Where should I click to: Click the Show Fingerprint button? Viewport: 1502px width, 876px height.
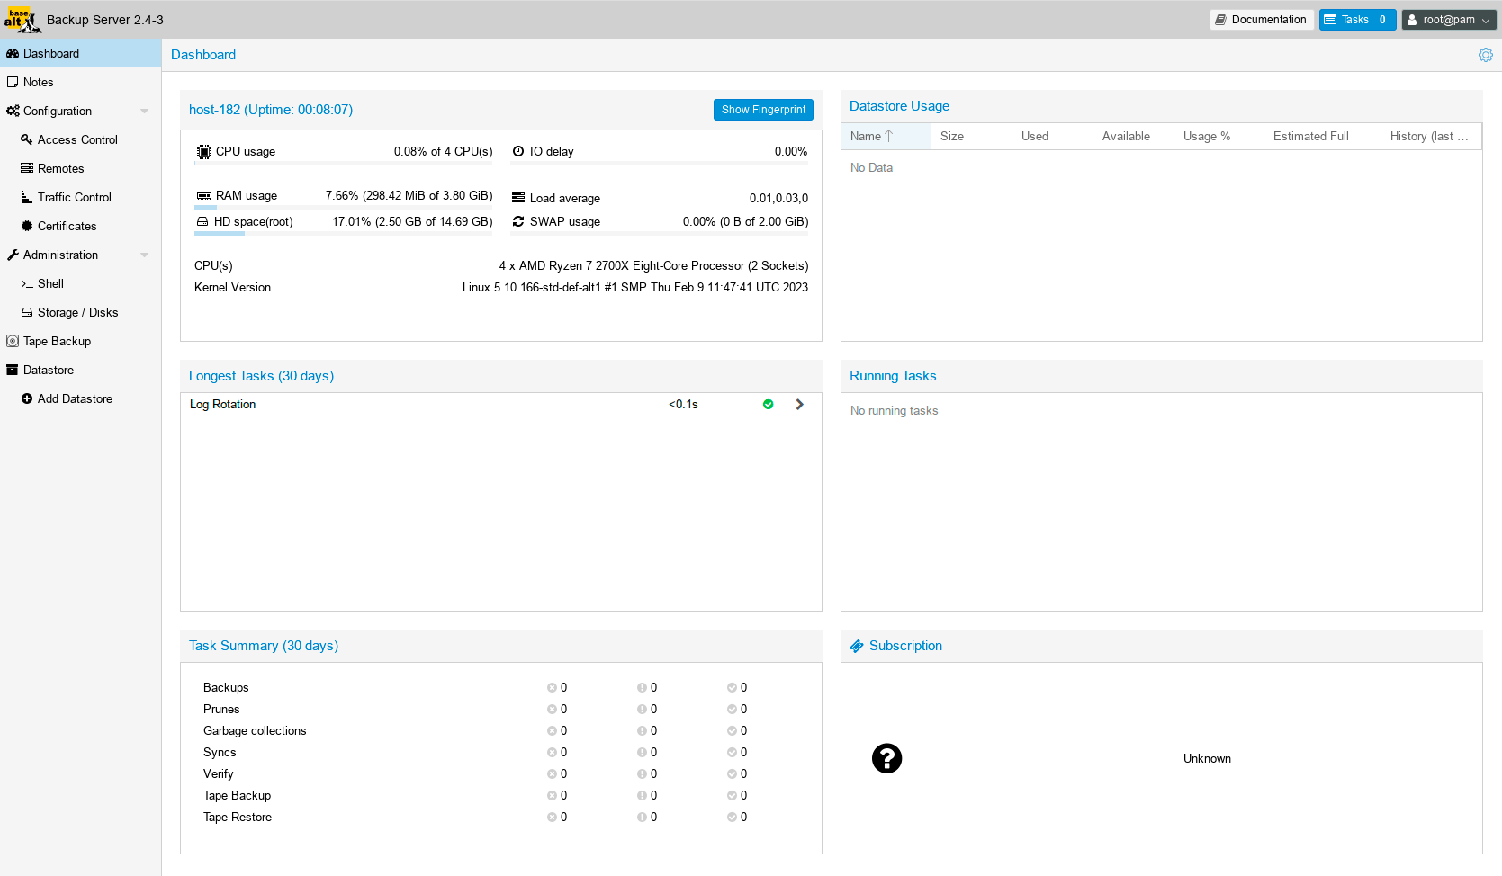pyautogui.click(x=763, y=110)
